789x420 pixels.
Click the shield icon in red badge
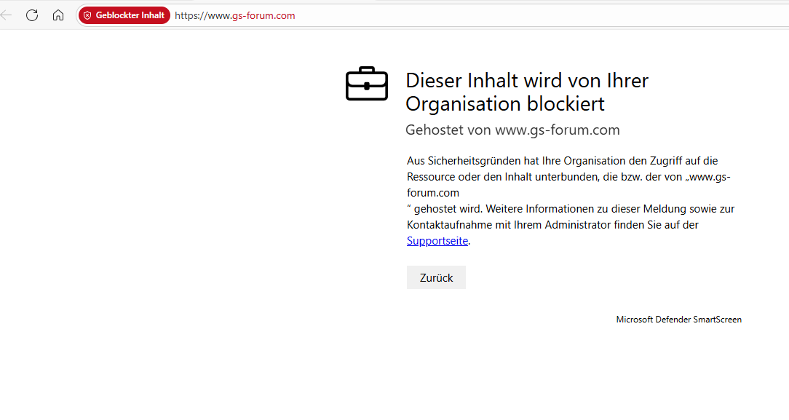point(87,15)
